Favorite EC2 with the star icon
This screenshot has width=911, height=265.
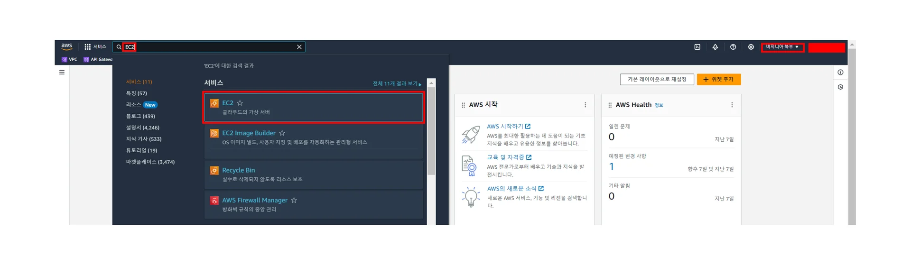pyautogui.click(x=240, y=103)
